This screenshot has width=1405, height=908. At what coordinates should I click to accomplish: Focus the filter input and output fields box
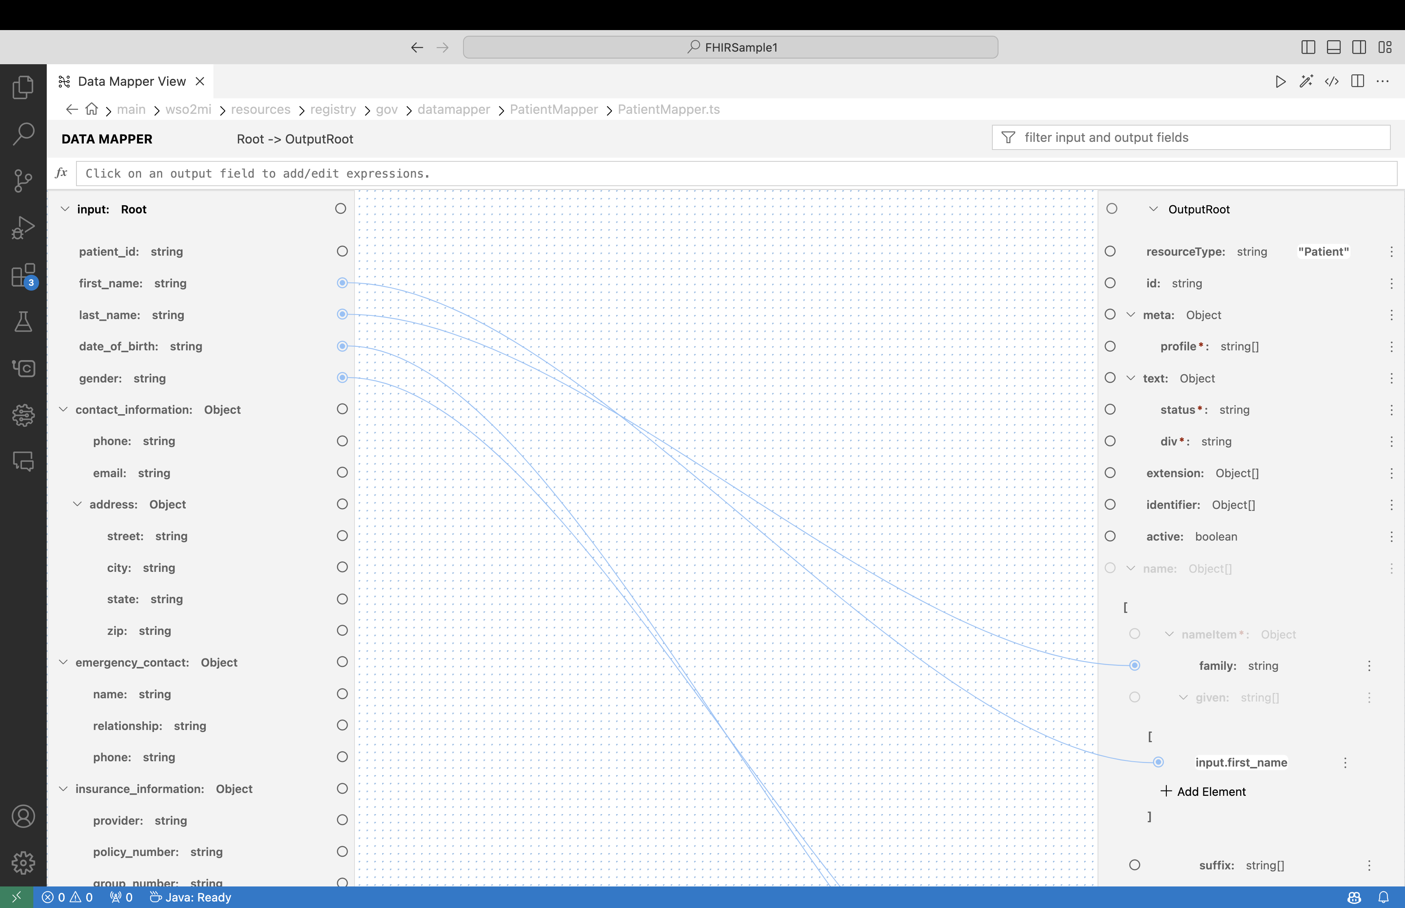pyautogui.click(x=1191, y=137)
